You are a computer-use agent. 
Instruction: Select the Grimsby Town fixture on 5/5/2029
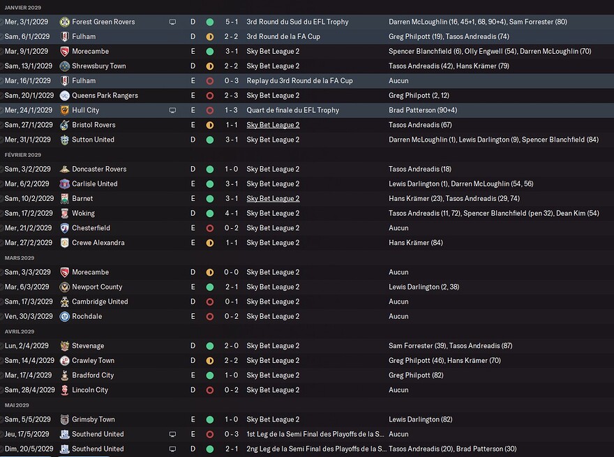(307, 419)
